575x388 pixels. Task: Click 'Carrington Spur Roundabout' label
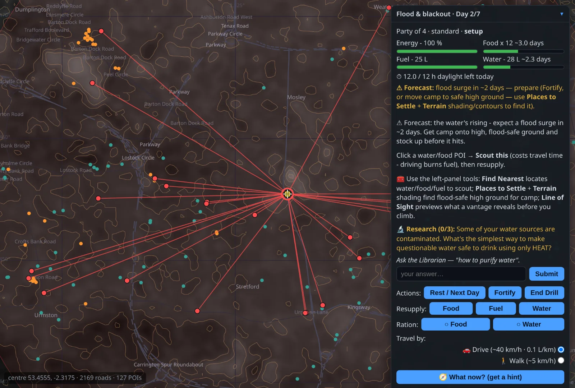168,365
